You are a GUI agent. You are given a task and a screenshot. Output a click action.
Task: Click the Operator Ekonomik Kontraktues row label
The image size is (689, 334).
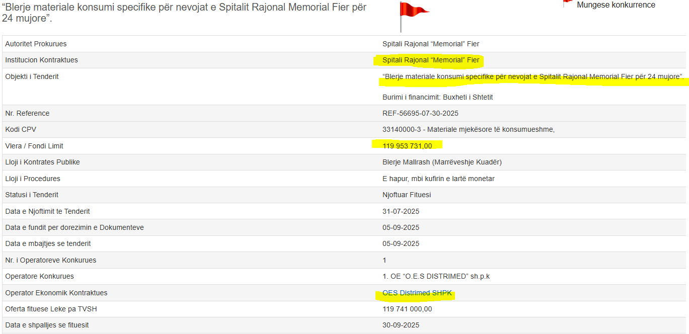point(56,293)
